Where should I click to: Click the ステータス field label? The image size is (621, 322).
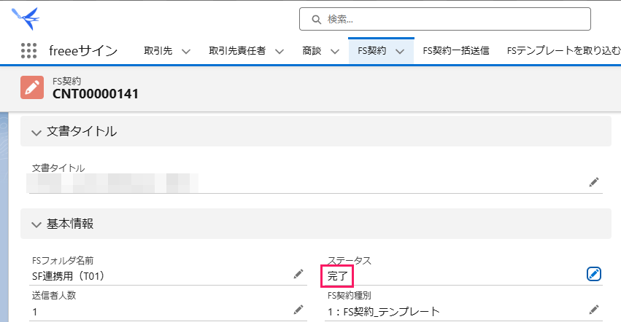[x=350, y=260]
